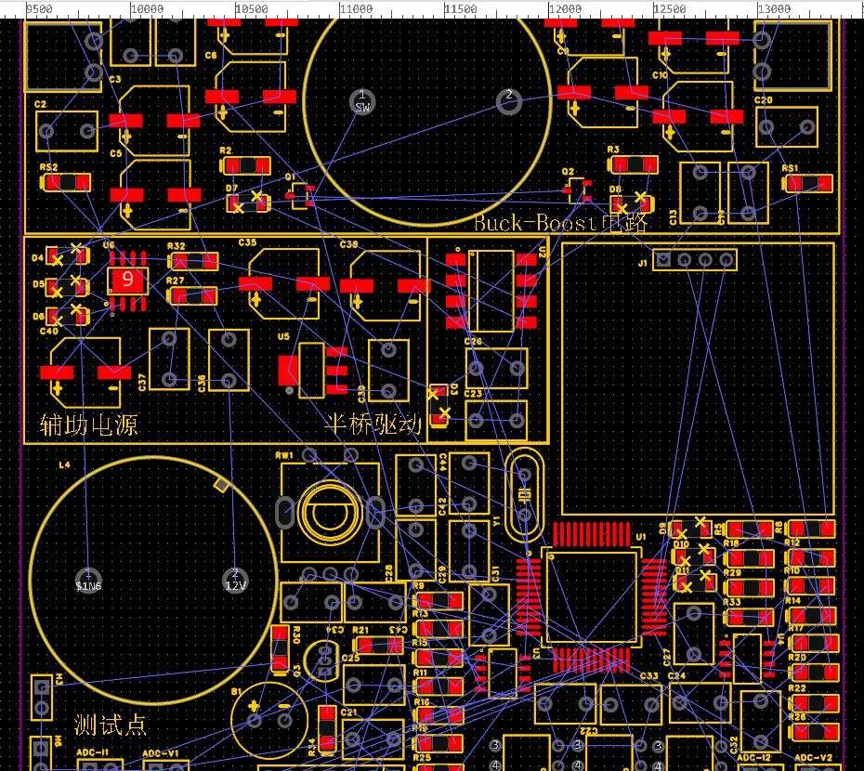
Task: Select resistor R21
Action: pyautogui.click(x=378, y=645)
